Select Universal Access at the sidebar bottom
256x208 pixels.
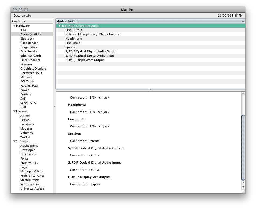(32, 188)
